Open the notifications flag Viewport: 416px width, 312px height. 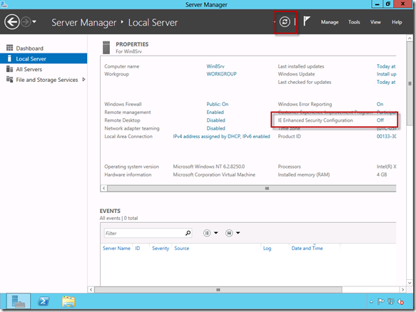pyautogui.click(x=306, y=21)
